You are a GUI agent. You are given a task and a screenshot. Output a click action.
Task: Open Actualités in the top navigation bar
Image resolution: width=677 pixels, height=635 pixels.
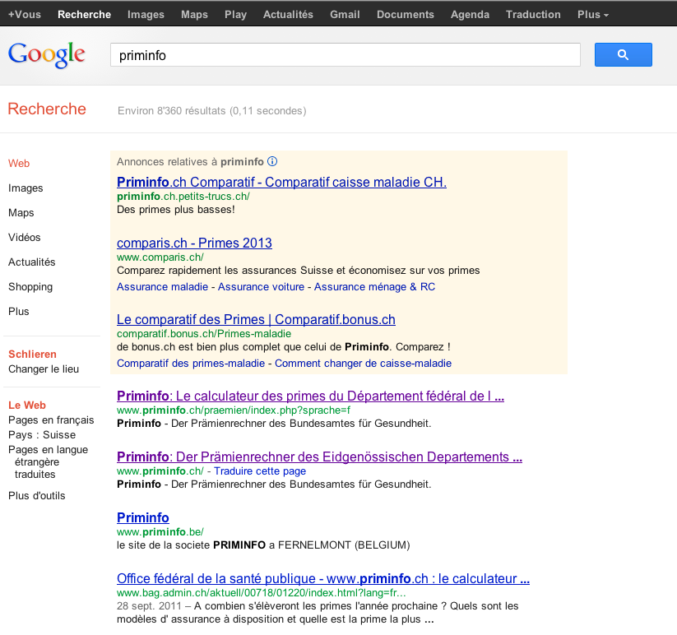coord(288,14)
